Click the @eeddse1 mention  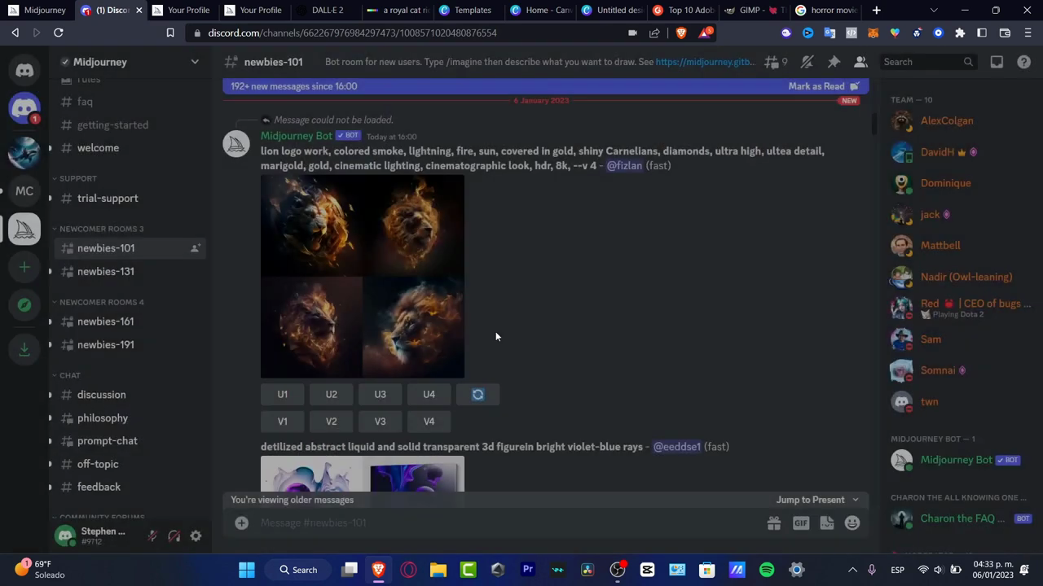coord(676,447)
